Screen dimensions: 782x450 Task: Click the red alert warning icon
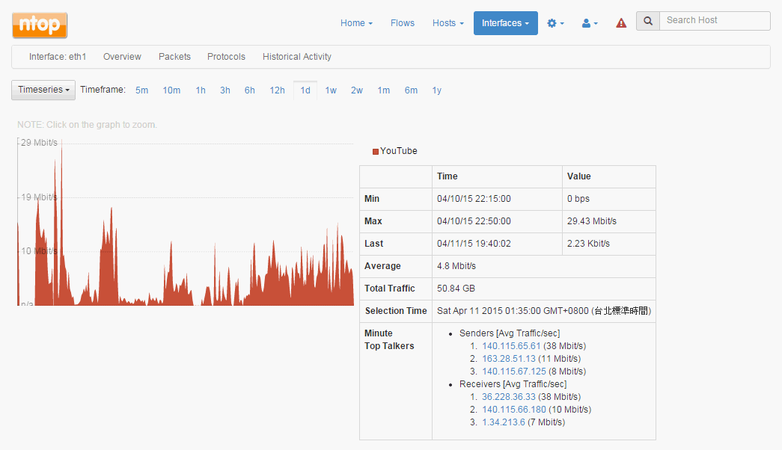click(621, 23)
